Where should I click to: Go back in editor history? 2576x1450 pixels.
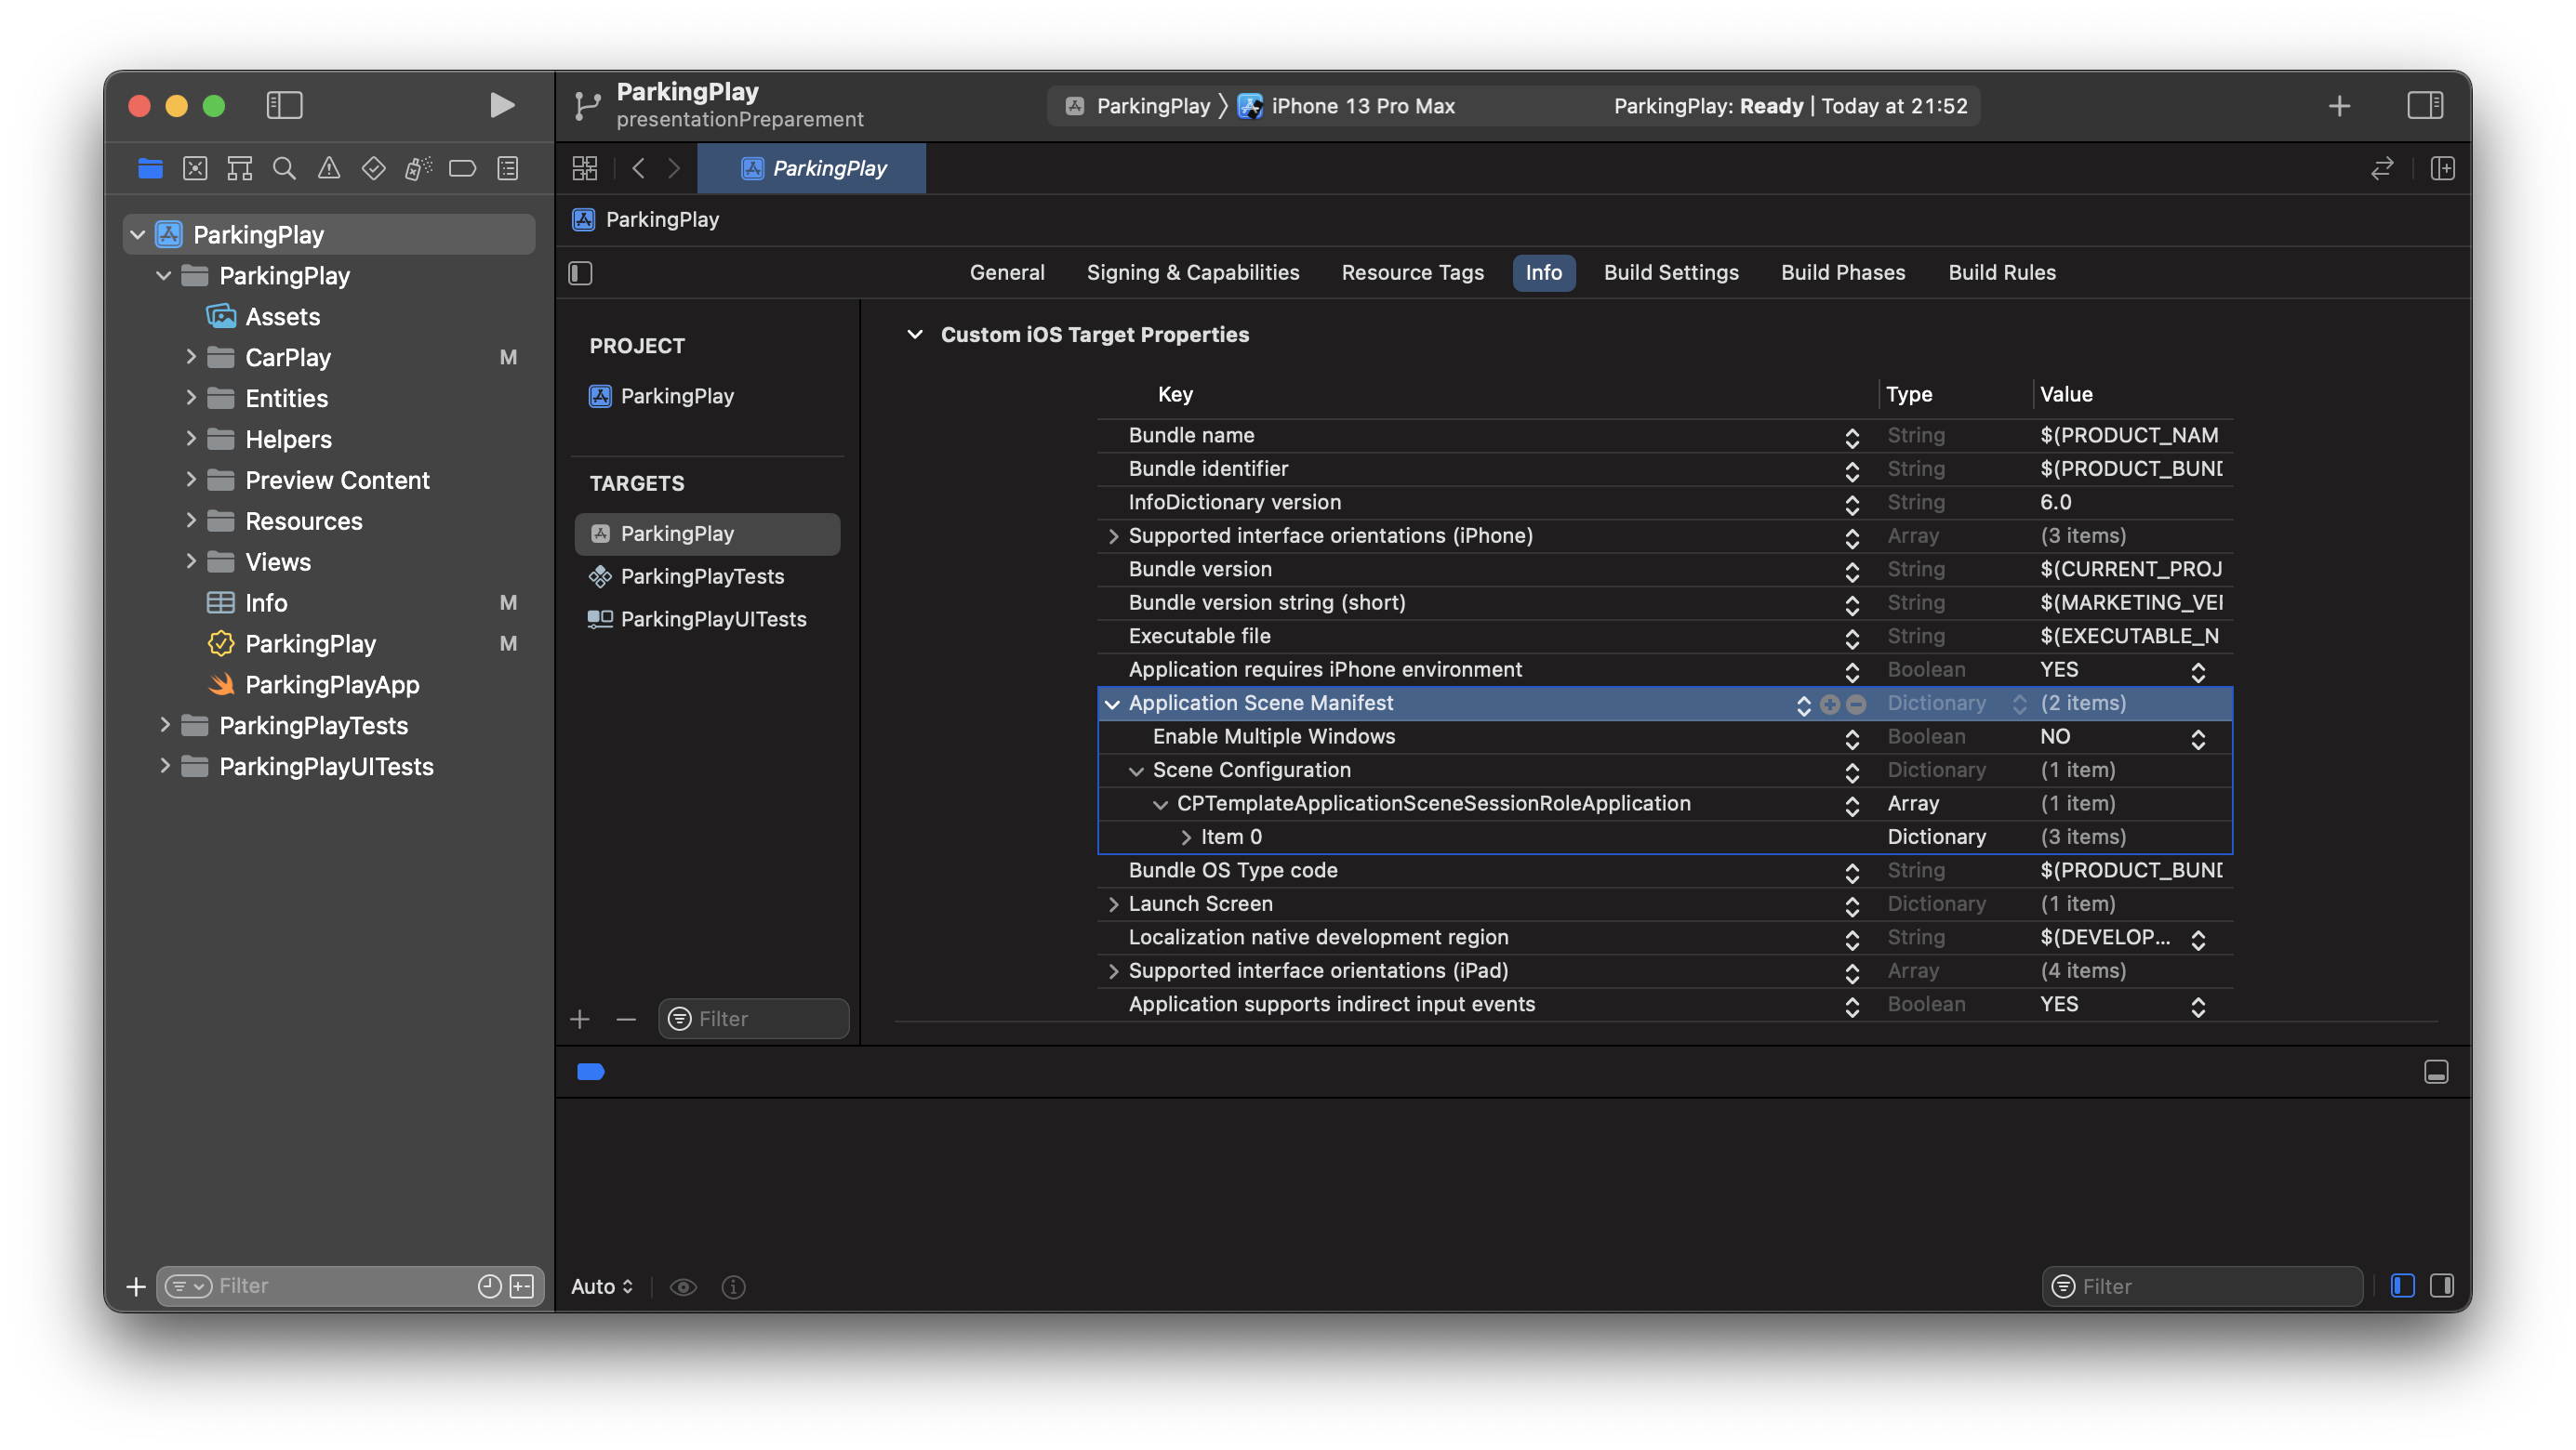click(x=638, y=168)
